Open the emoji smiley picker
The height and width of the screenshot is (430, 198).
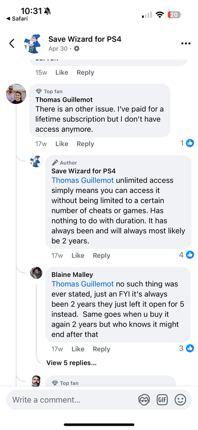click(180, 399)
